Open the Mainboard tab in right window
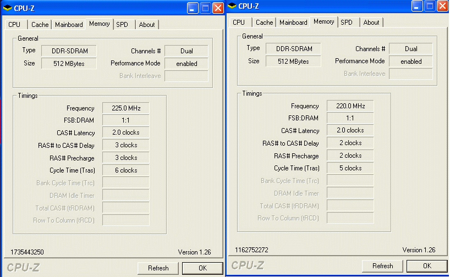 tap(293, 23)
